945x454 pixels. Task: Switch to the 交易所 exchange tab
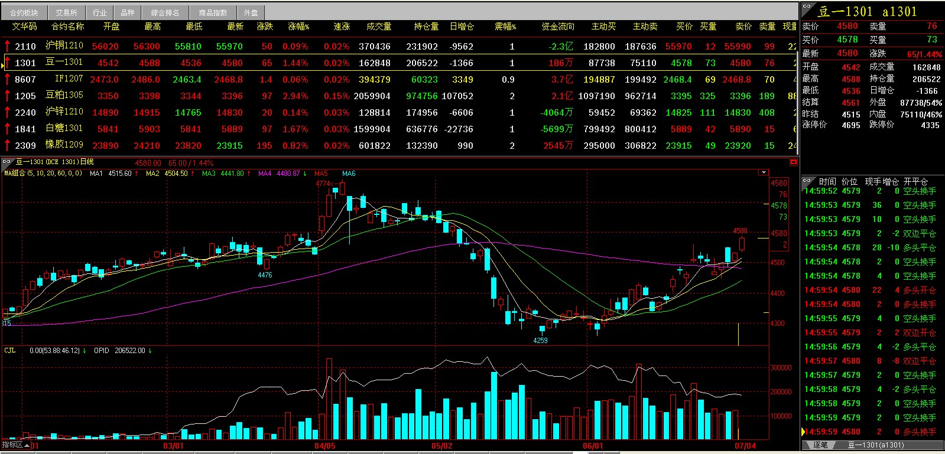66,12
